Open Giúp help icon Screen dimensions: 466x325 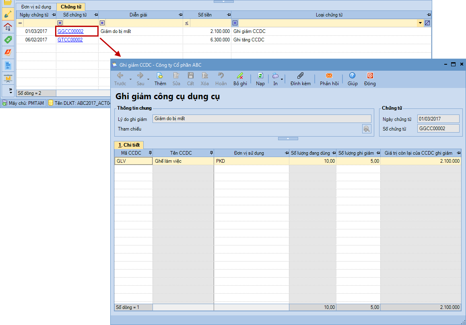coord(352,76)
